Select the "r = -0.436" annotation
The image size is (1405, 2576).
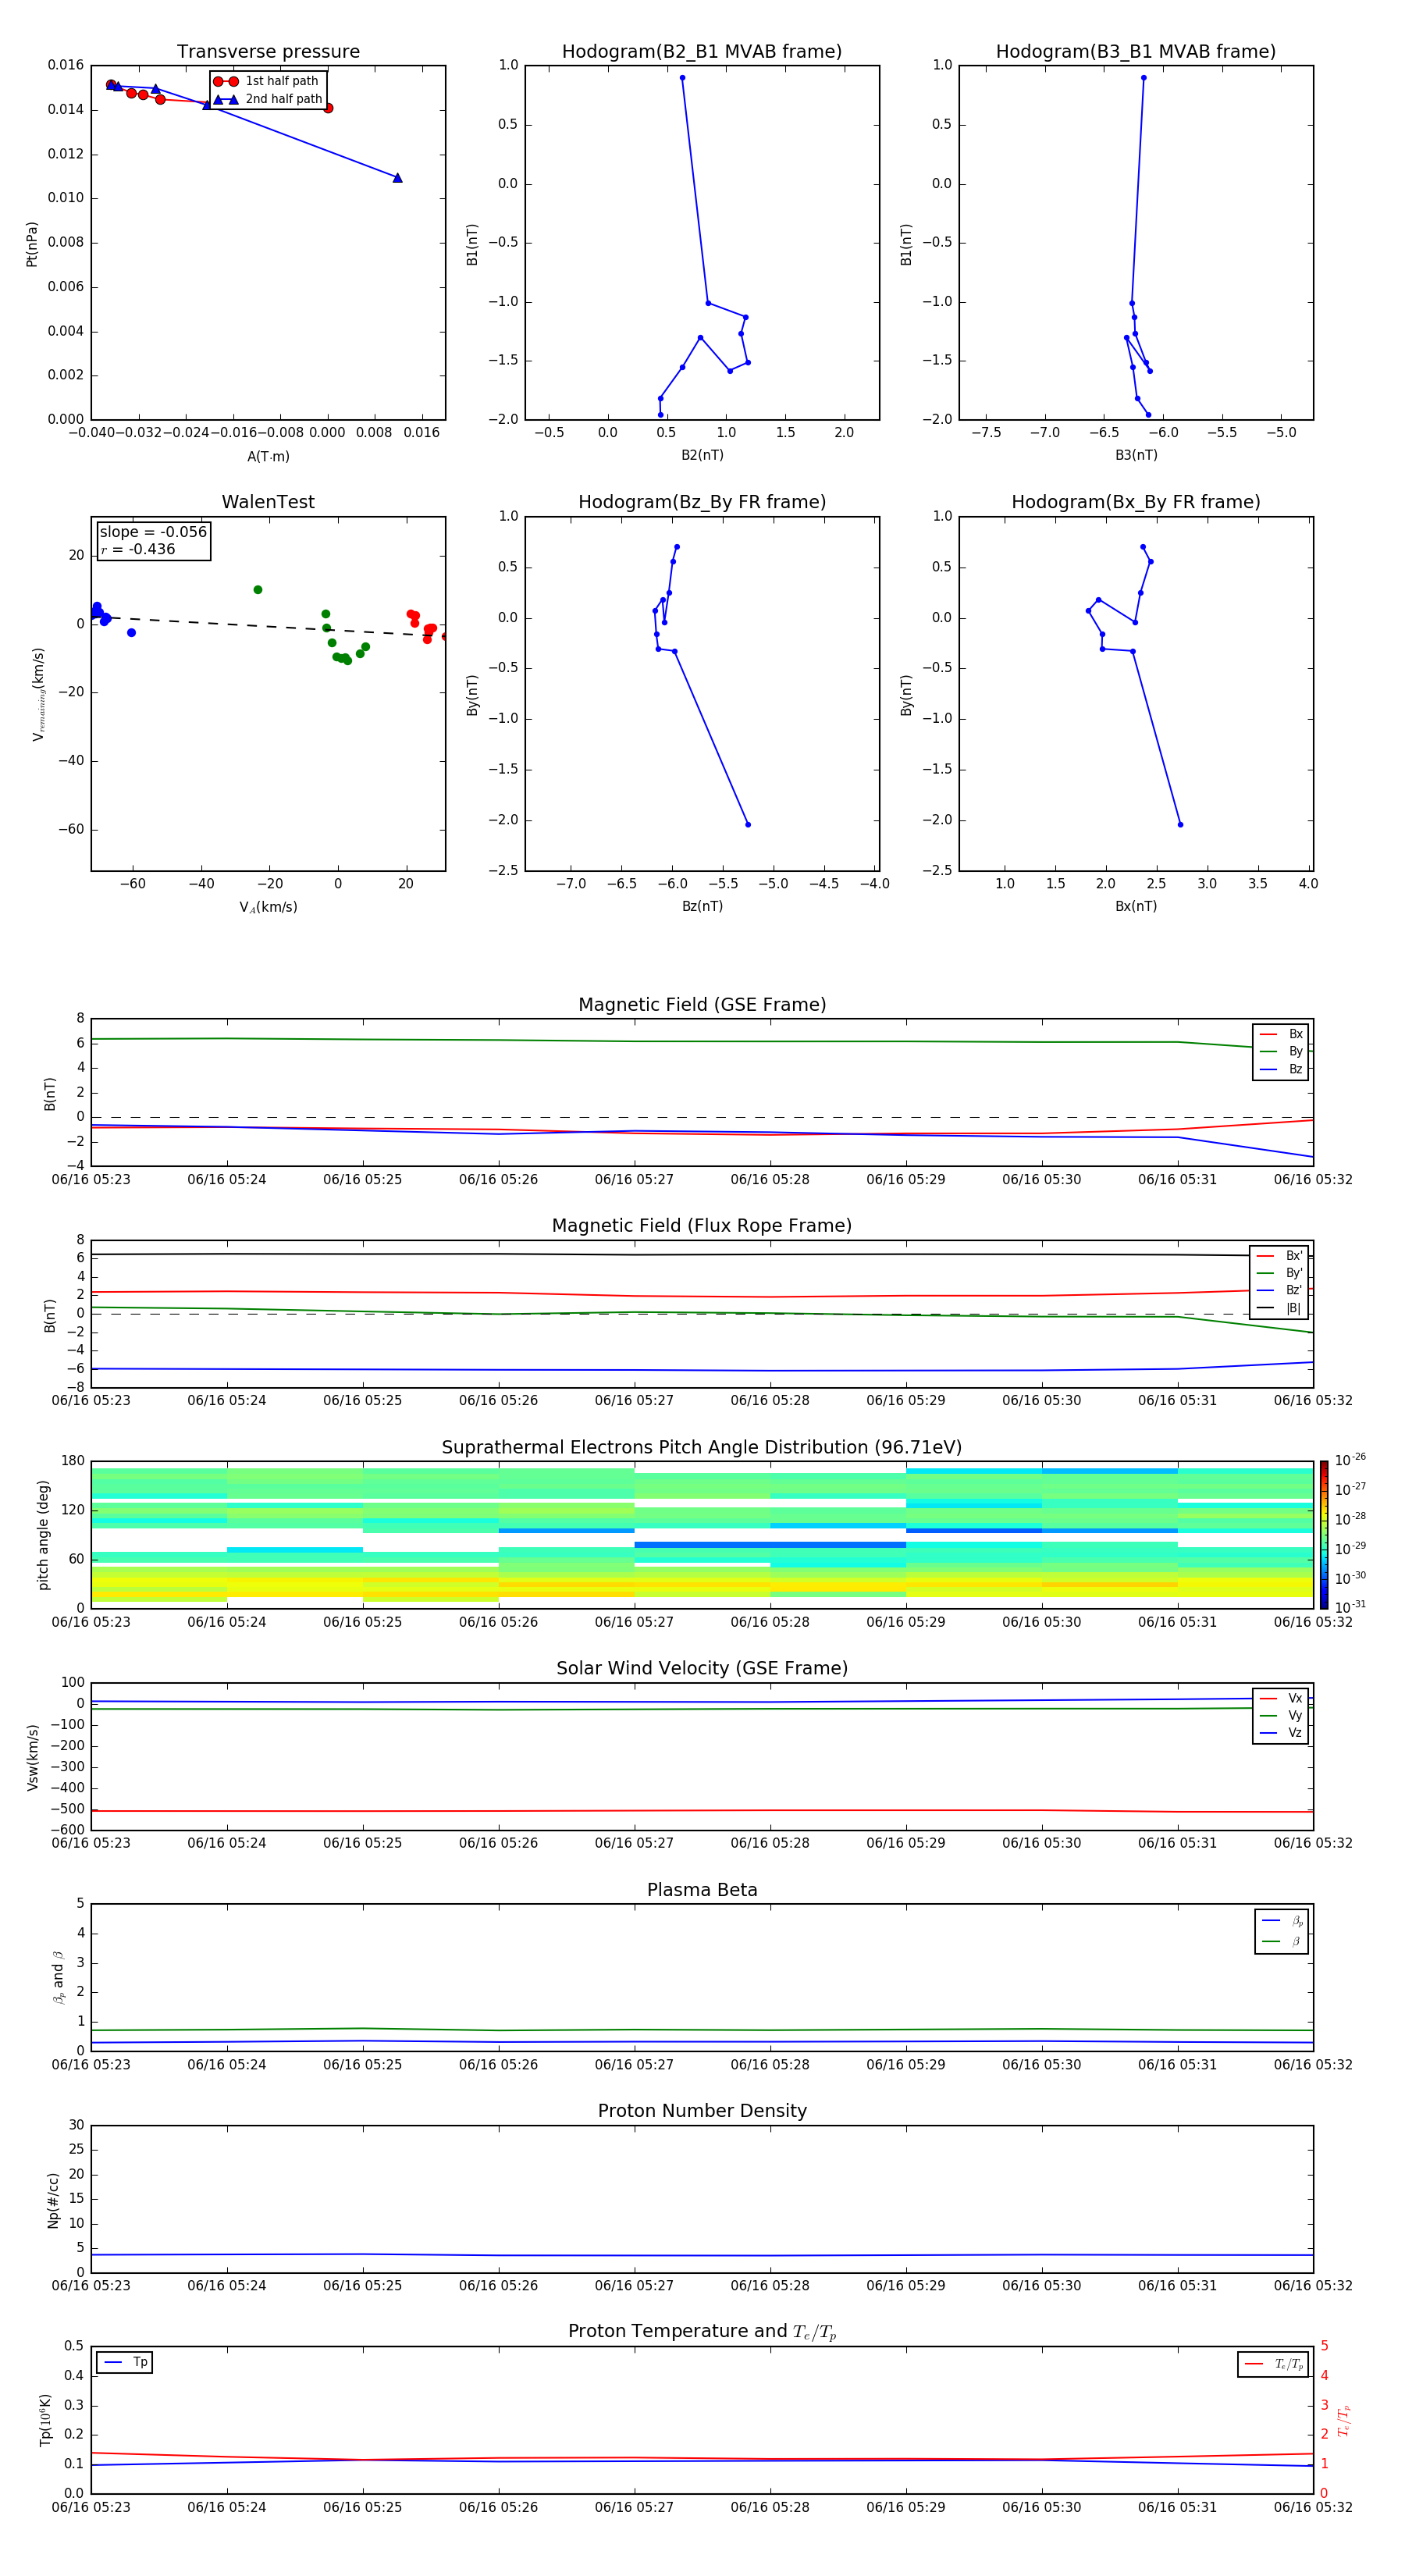138,549
